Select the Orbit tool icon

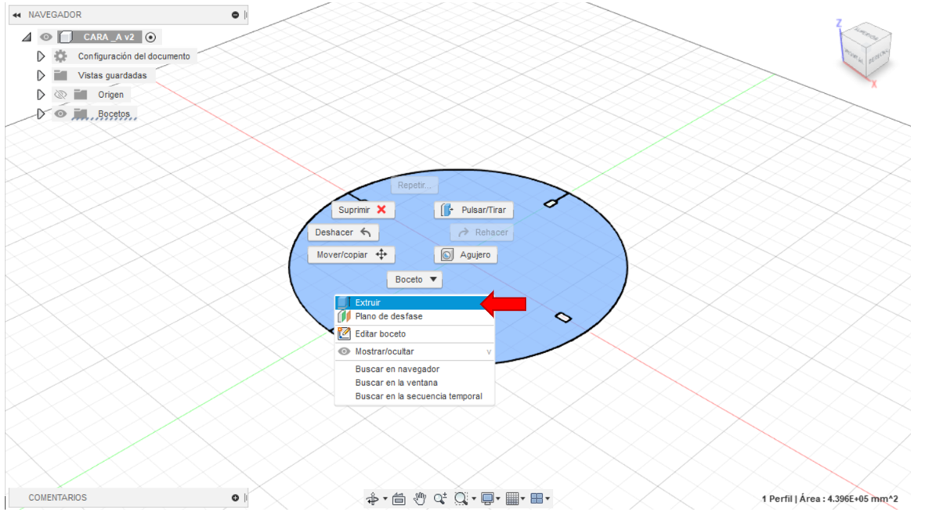click(x=372, y=499)
